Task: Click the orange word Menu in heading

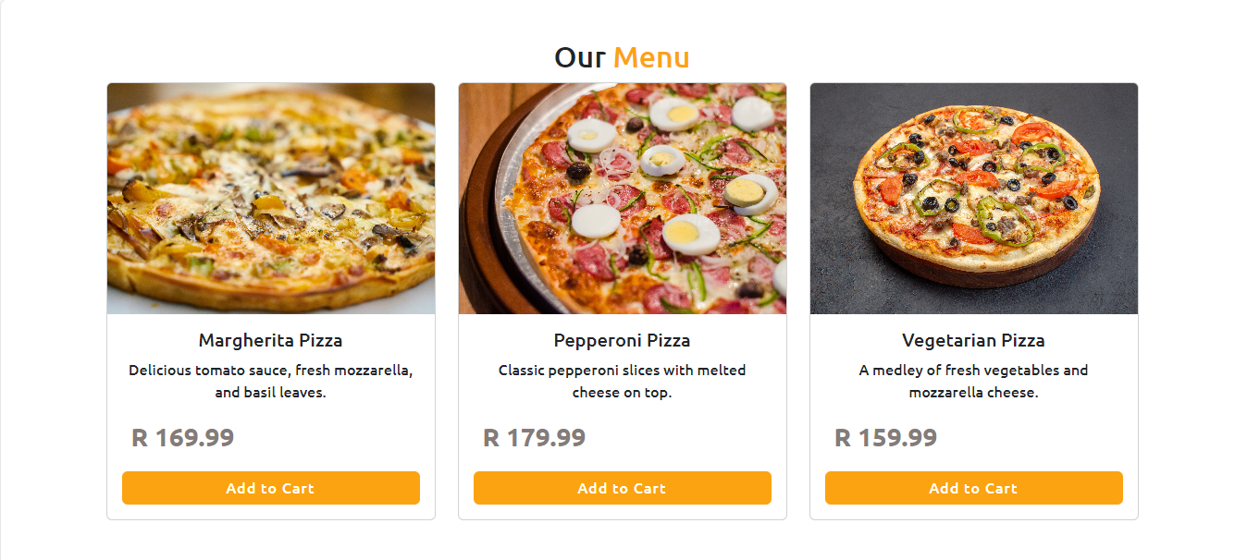Action: pyautogui.click(x=651, y=57)
